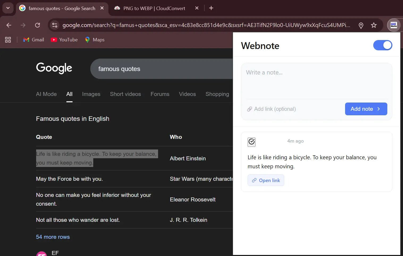
Task: Reload the current page
Action: [x=37, y=25]
